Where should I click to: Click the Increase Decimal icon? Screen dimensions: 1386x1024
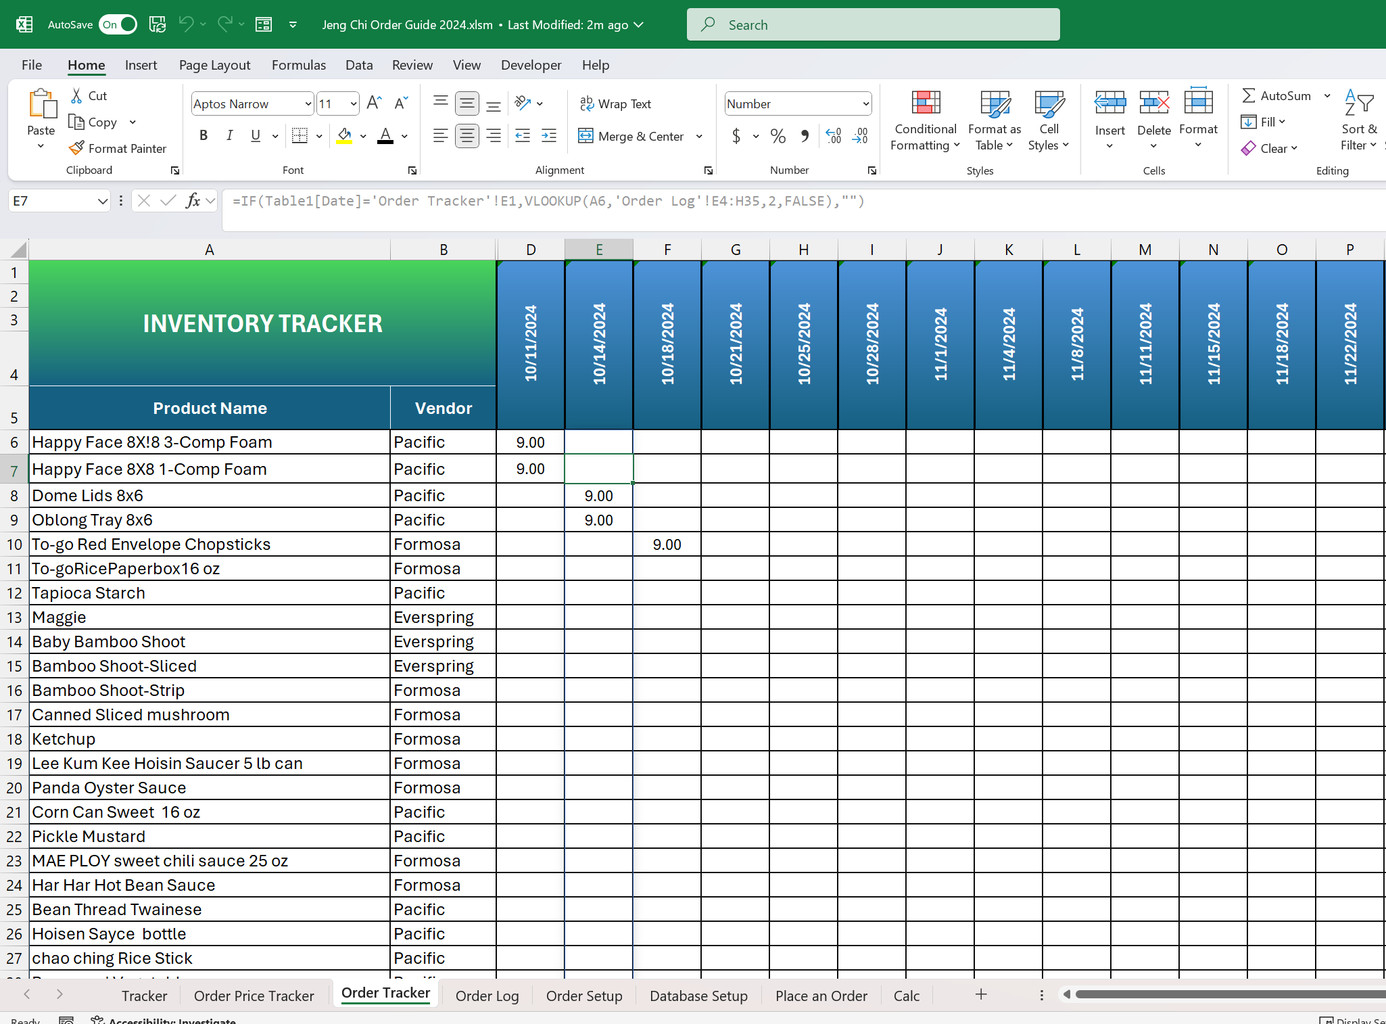click(x=834, y=136)
